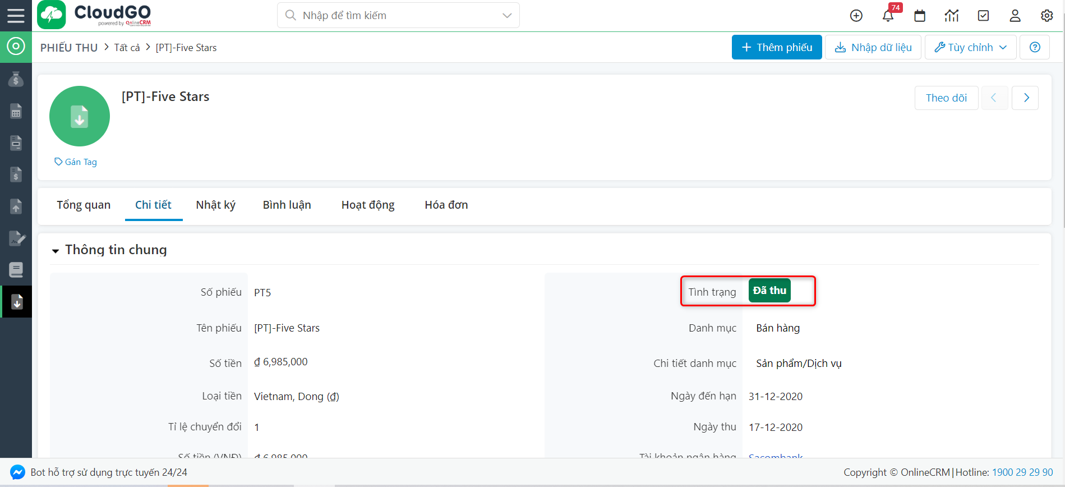Expand the search box dropdown arrow
Image resolution: width=1065 pixels, height=487 pixels.
click(x=507, y=16)
